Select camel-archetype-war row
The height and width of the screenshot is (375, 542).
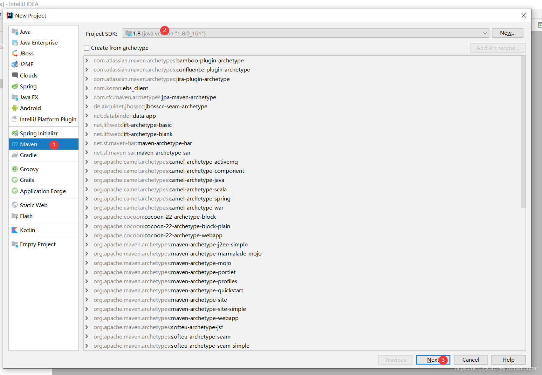302,208
